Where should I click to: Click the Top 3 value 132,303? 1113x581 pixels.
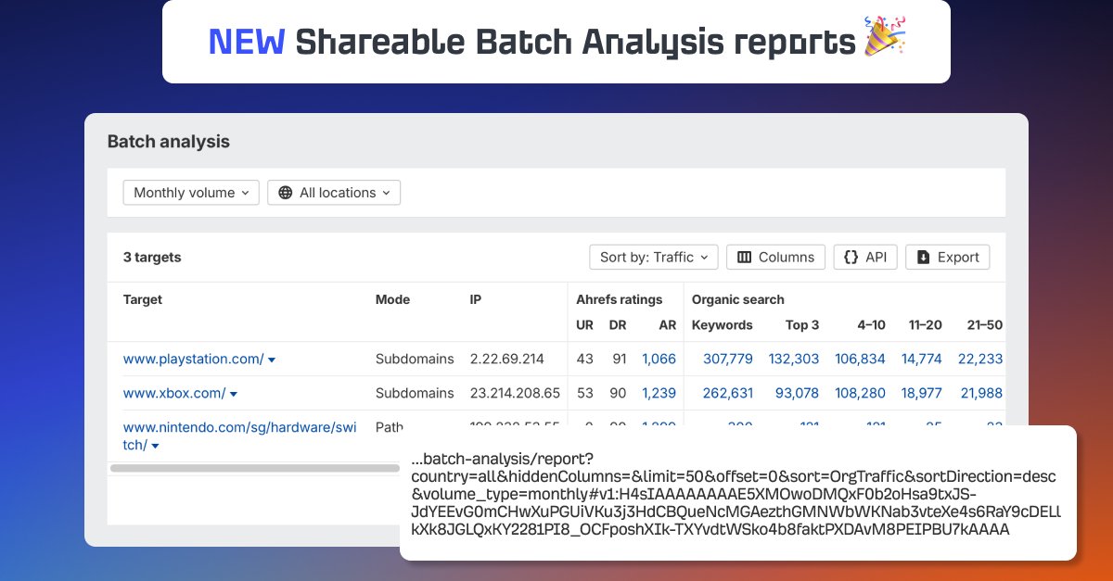tap(794, 359)
